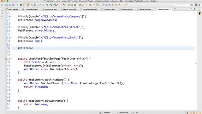
Task: Click the Quick Access search field
Action: point(181,5)
